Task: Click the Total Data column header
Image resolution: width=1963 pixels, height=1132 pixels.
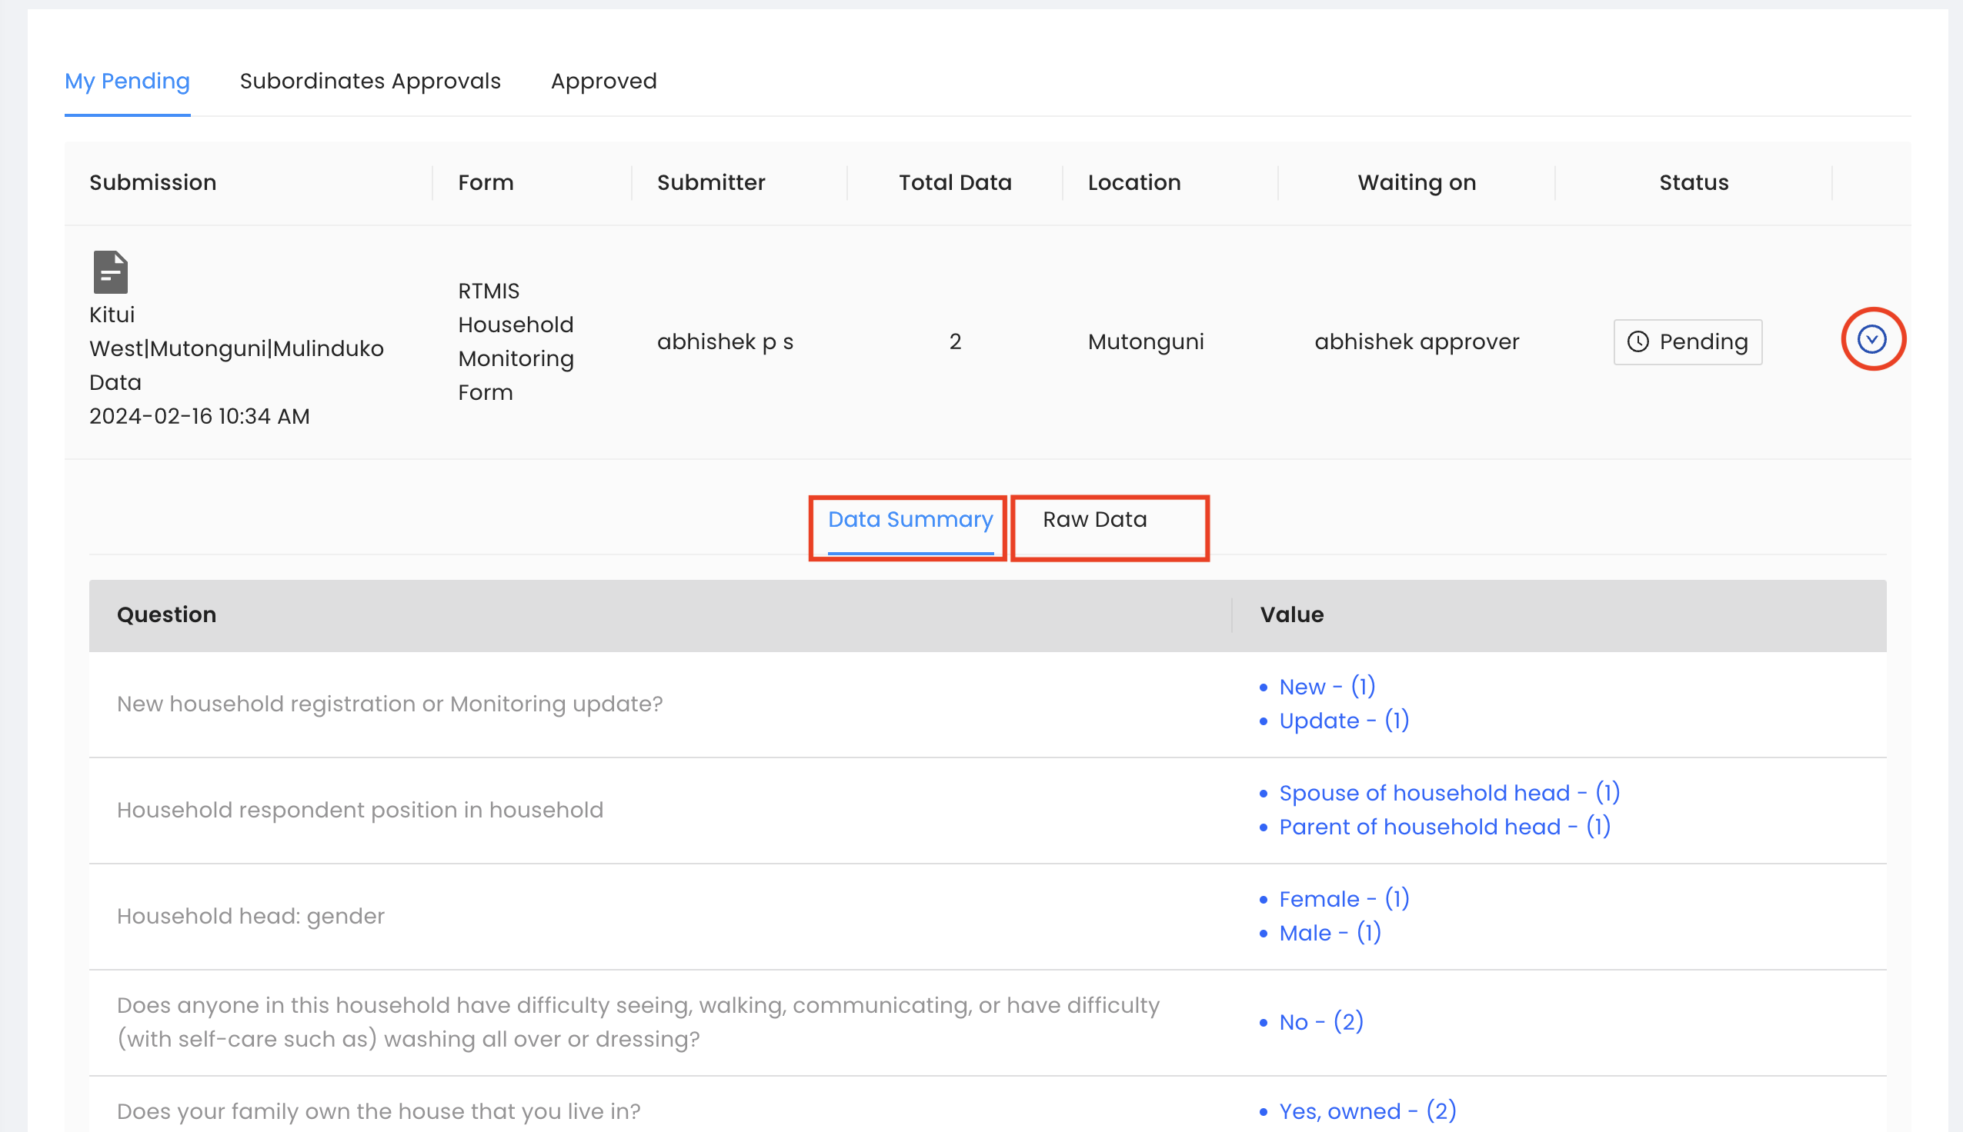Action: (x=955, y=183)
